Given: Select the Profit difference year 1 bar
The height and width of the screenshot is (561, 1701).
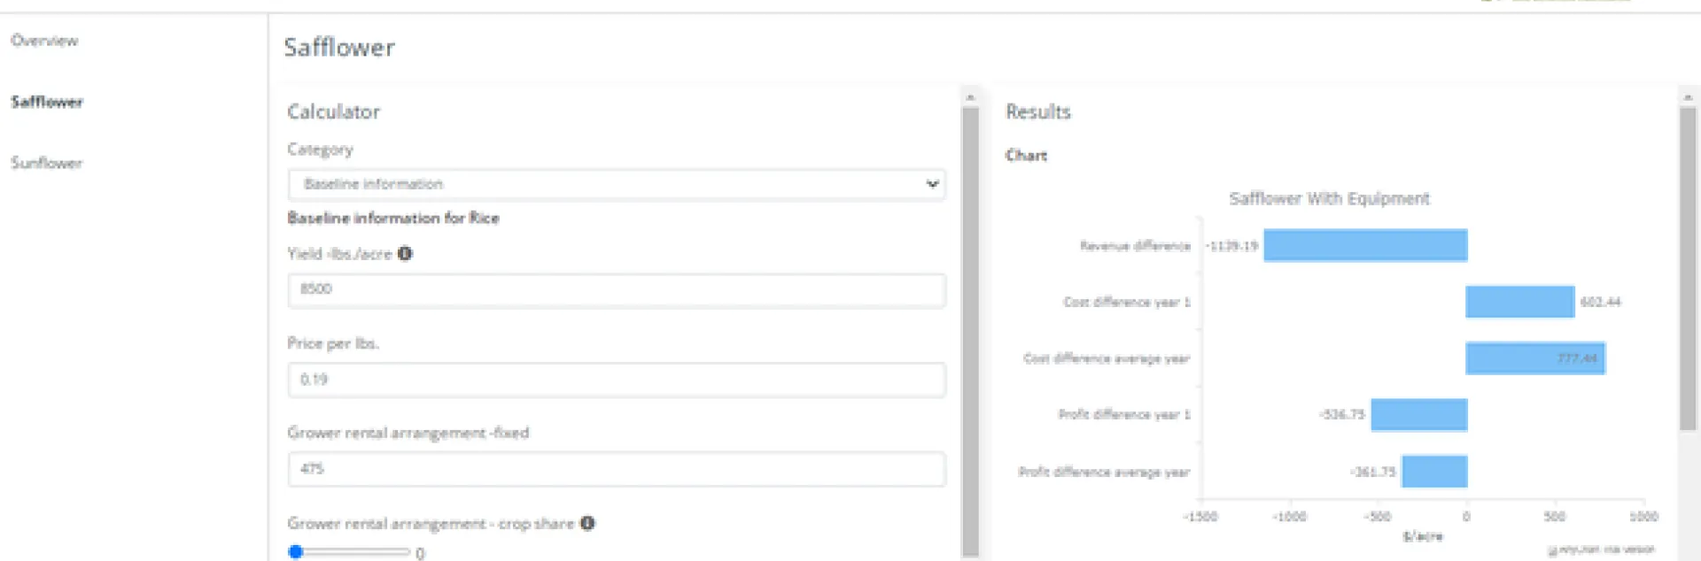Looking at the screenshot, I should [1418, 415].
